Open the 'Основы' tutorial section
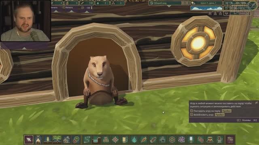Image resolution: width=259 pixels, height=145 pixels. click(x=246, y=120)
